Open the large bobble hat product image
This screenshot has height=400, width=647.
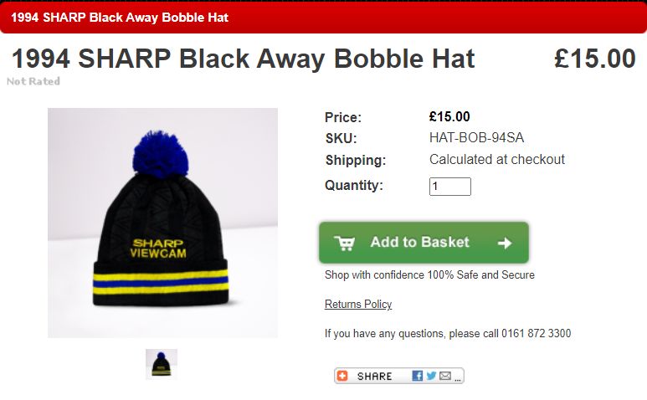coord(162,223)
